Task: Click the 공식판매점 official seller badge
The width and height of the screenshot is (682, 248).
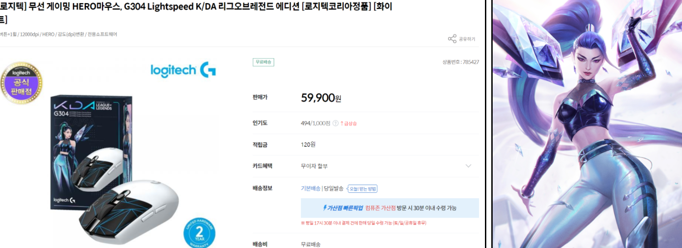Action: [21, 83]
